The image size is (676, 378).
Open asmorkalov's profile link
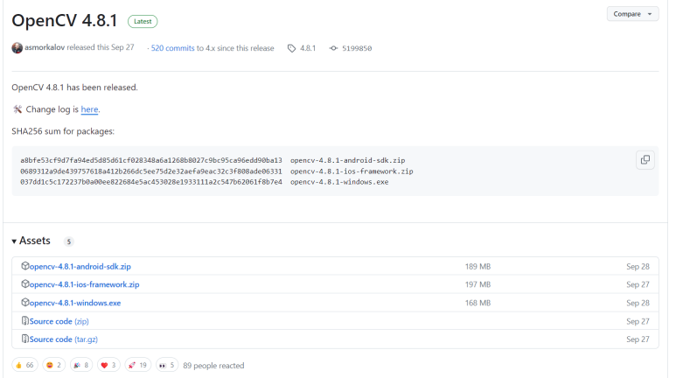point(45,47)
